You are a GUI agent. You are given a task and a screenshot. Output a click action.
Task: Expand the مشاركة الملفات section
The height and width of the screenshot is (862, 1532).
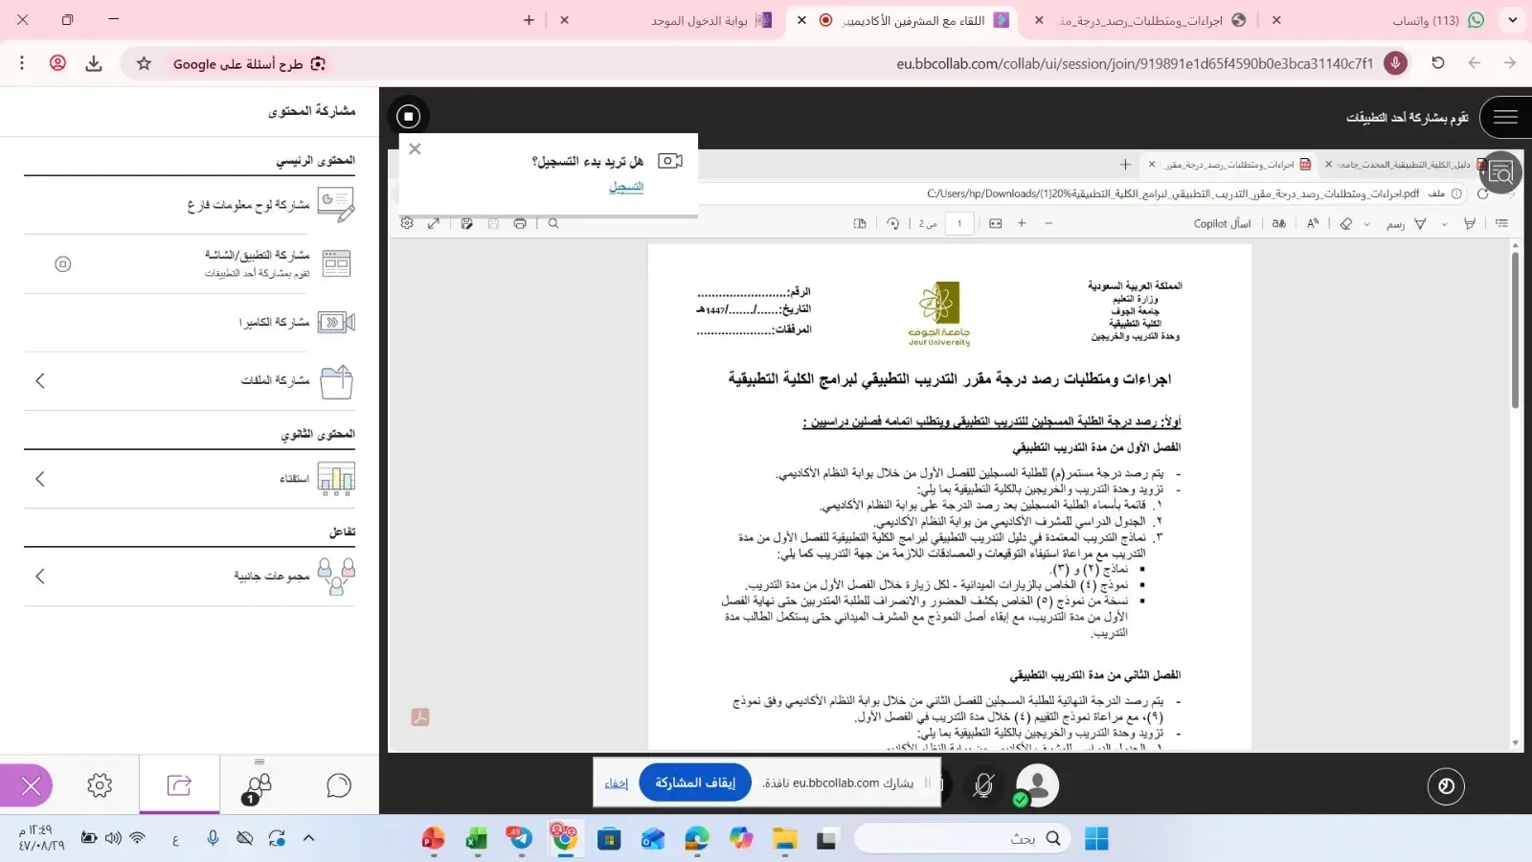click(x=40, y=380)
